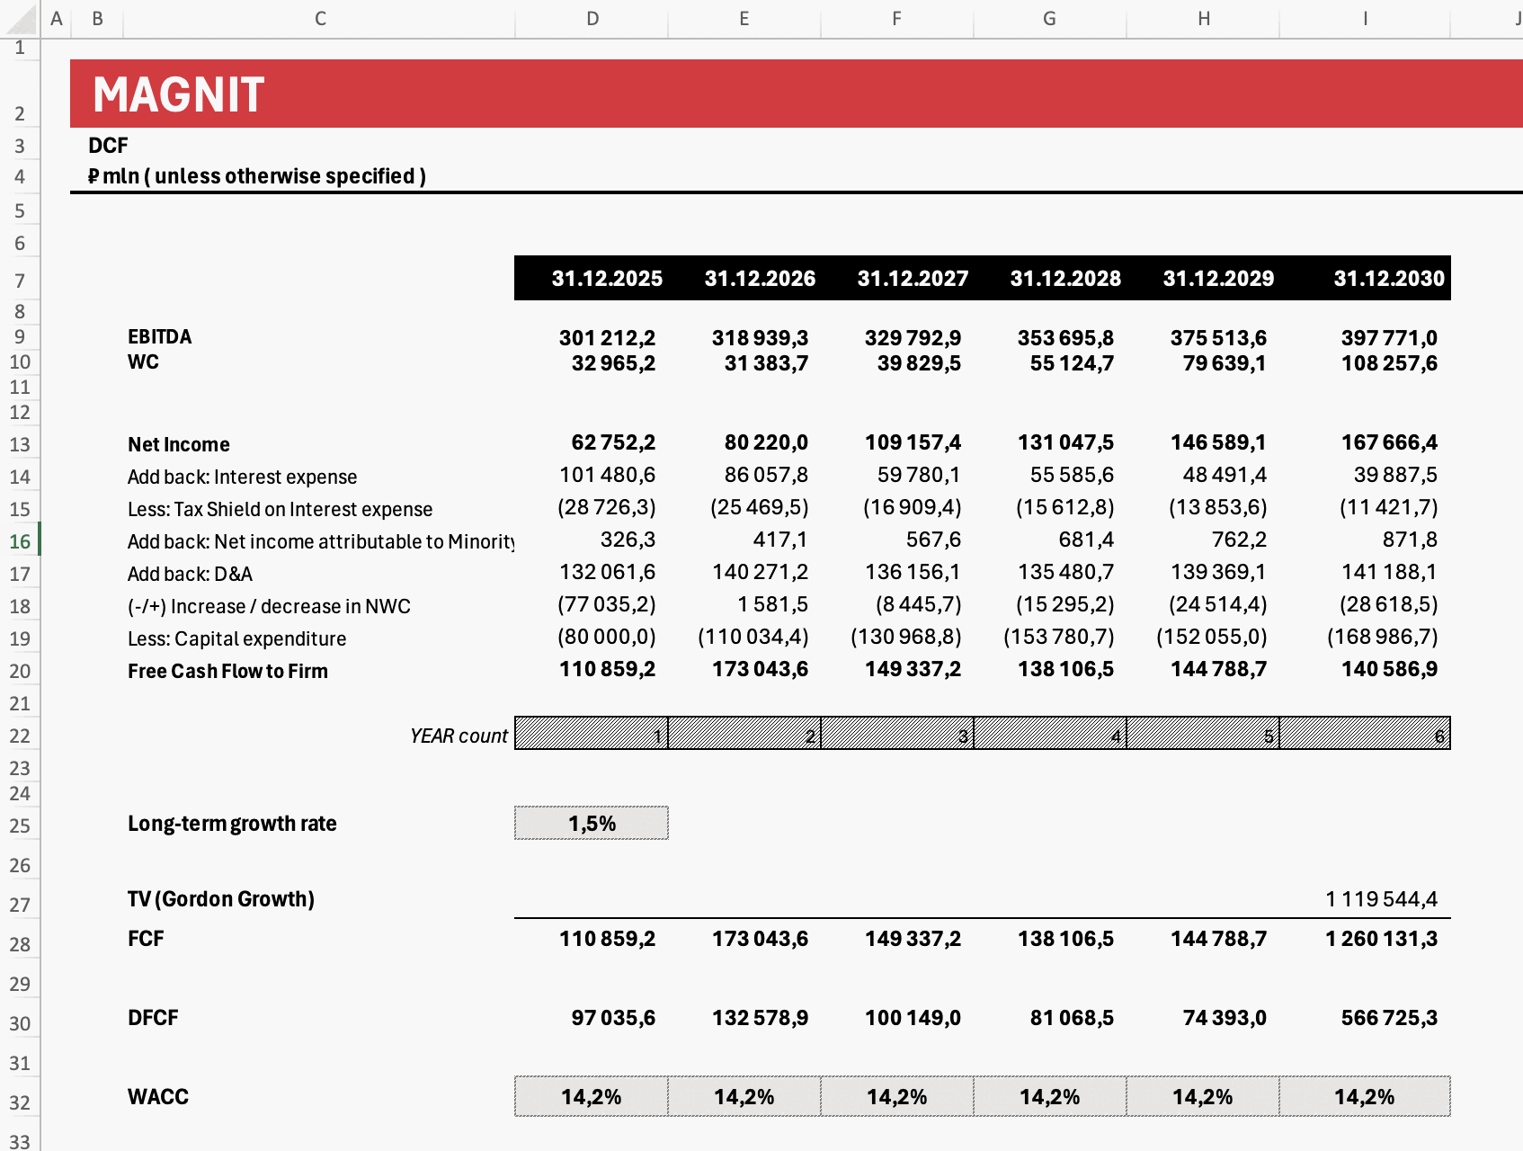Select the year count cell 1
The height and width of the screenshot is (1151, 1523).
click(x=592, y=733)
